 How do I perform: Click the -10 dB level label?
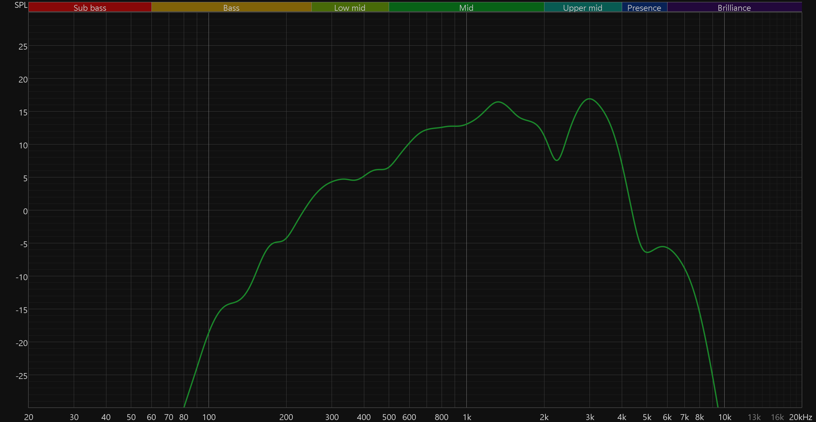(x=22, y=277)
